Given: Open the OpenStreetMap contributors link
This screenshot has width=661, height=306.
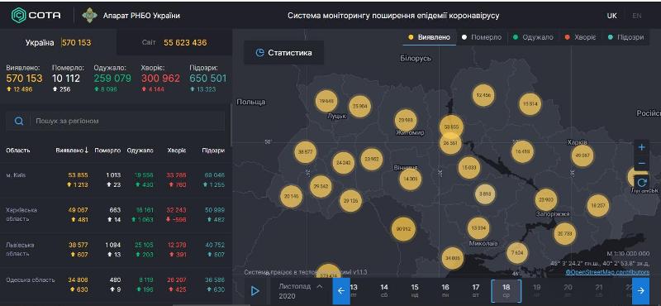Looking at the screenshot, I should [607, 272].
